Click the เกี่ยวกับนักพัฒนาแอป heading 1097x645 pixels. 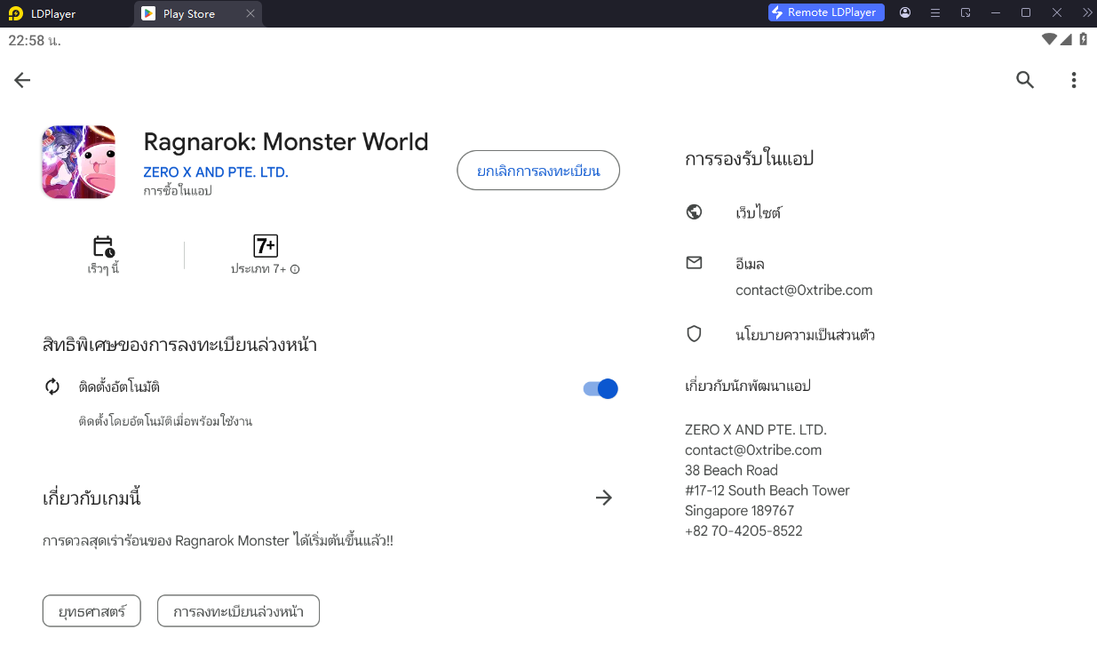point(748,386)
